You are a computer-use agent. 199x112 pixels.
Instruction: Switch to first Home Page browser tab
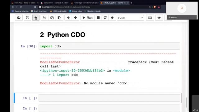tap(25, 3)
